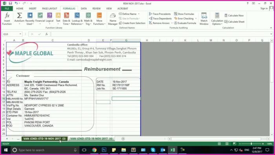Click the Error Checking button
The height and width of the screenshot is (155, 275).
click(183, 18)
